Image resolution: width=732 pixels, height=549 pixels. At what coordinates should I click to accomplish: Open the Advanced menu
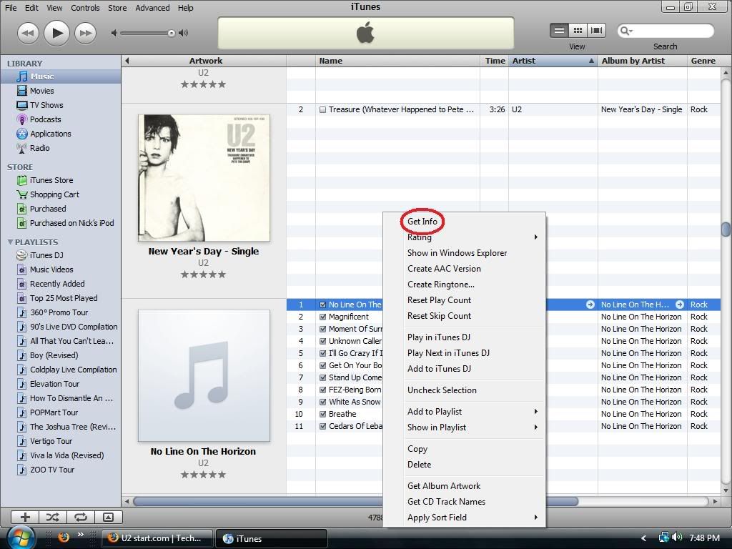click(152, 8)
